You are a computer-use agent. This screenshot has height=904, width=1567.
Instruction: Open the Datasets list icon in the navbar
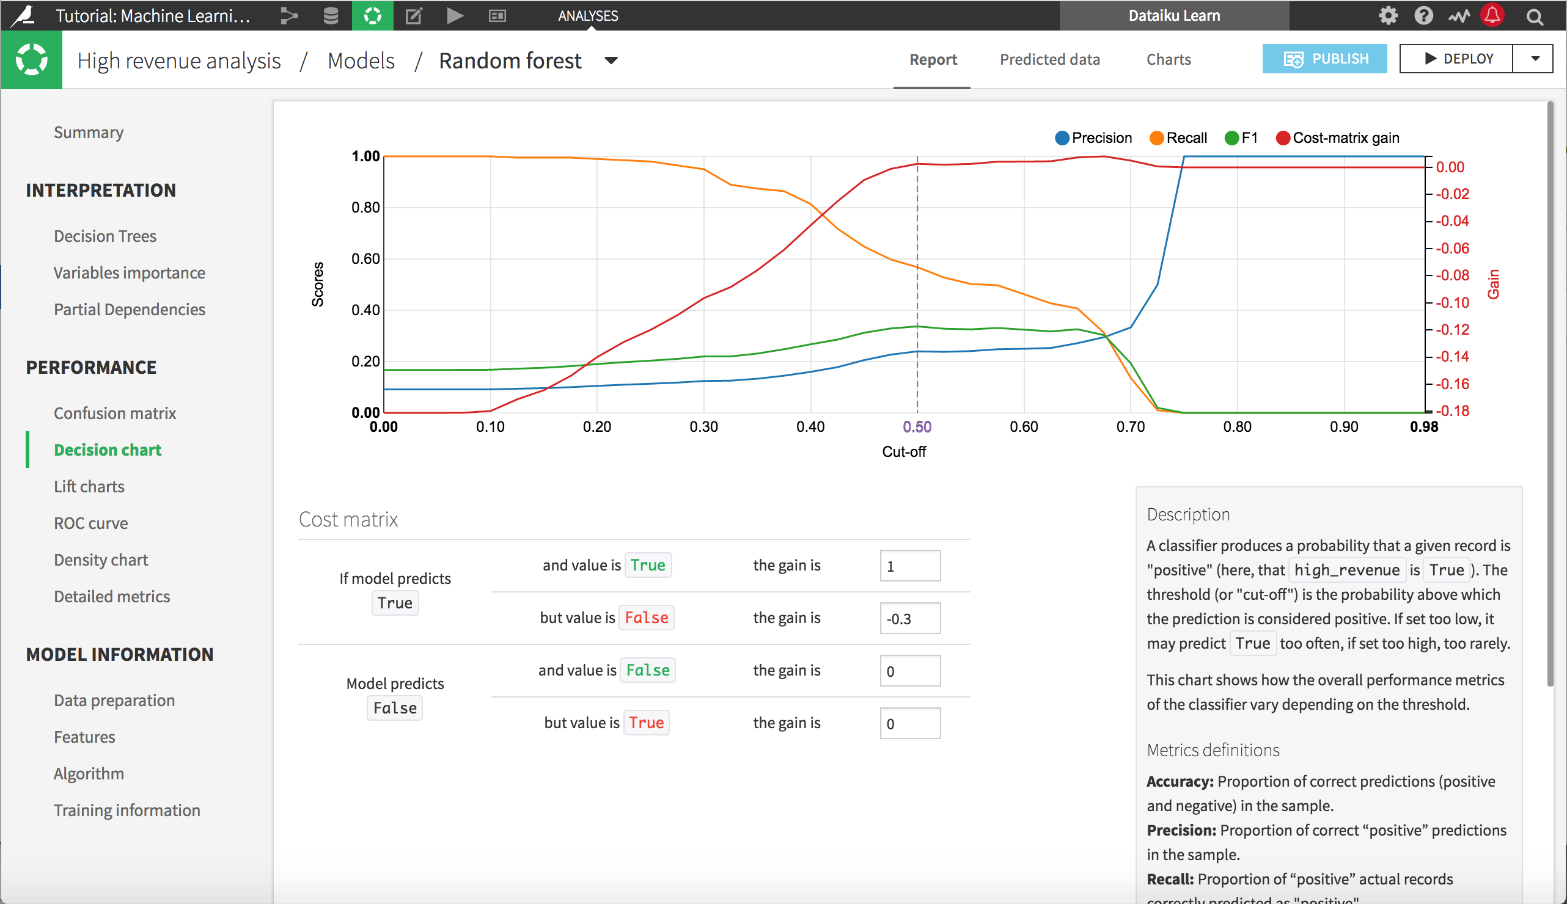(331, 15)
